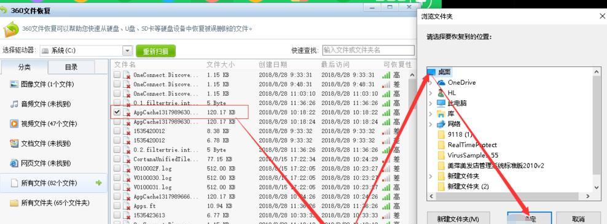Viewport: 607px width, 224px height.
Task: Click file icon of V010002F.log
Action: click(127, 169)
